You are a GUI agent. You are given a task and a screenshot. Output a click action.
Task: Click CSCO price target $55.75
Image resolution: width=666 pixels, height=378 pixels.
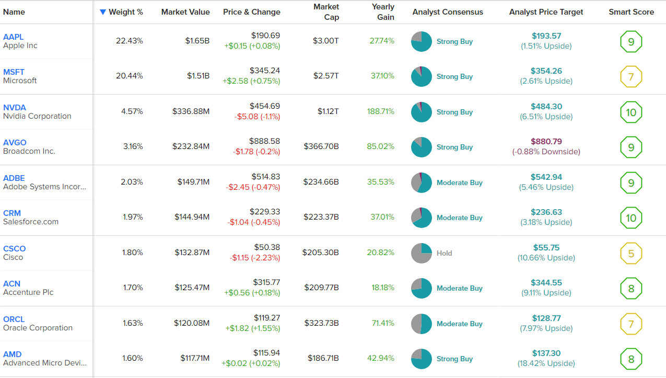point(546,247)
